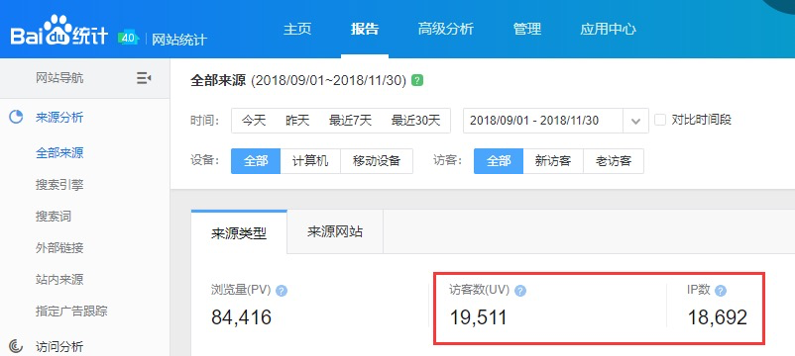Filter visitors by 老访客

tap(614, 161)
